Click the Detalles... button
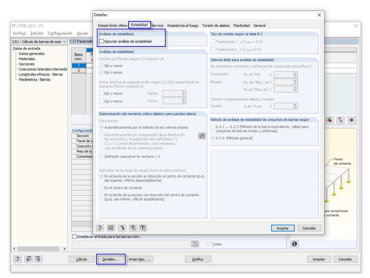The width and height of the screenshot is (370, 278). pyautogui.click(x=111, y=259)
